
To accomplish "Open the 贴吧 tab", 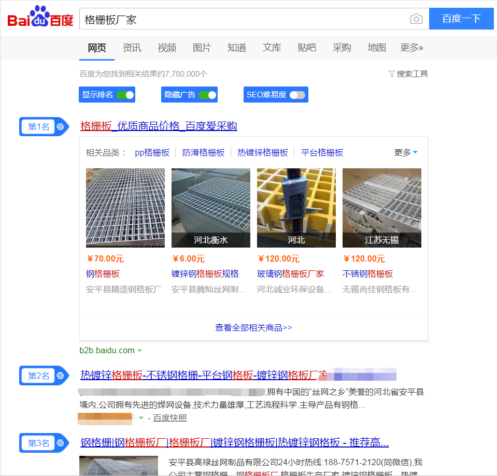I will click(306, 48).
